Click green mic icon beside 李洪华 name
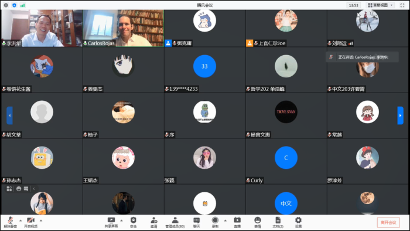This screenshot has width=410, height=231. (x=4, y=43)
